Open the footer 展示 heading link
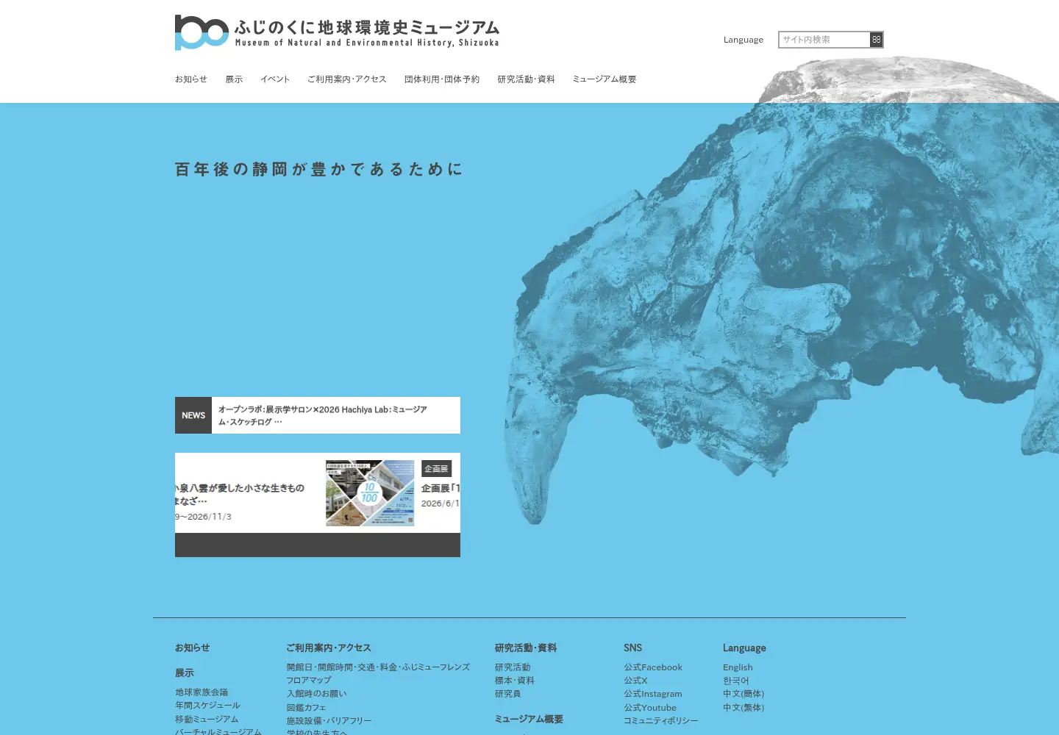 pos(184,673)
